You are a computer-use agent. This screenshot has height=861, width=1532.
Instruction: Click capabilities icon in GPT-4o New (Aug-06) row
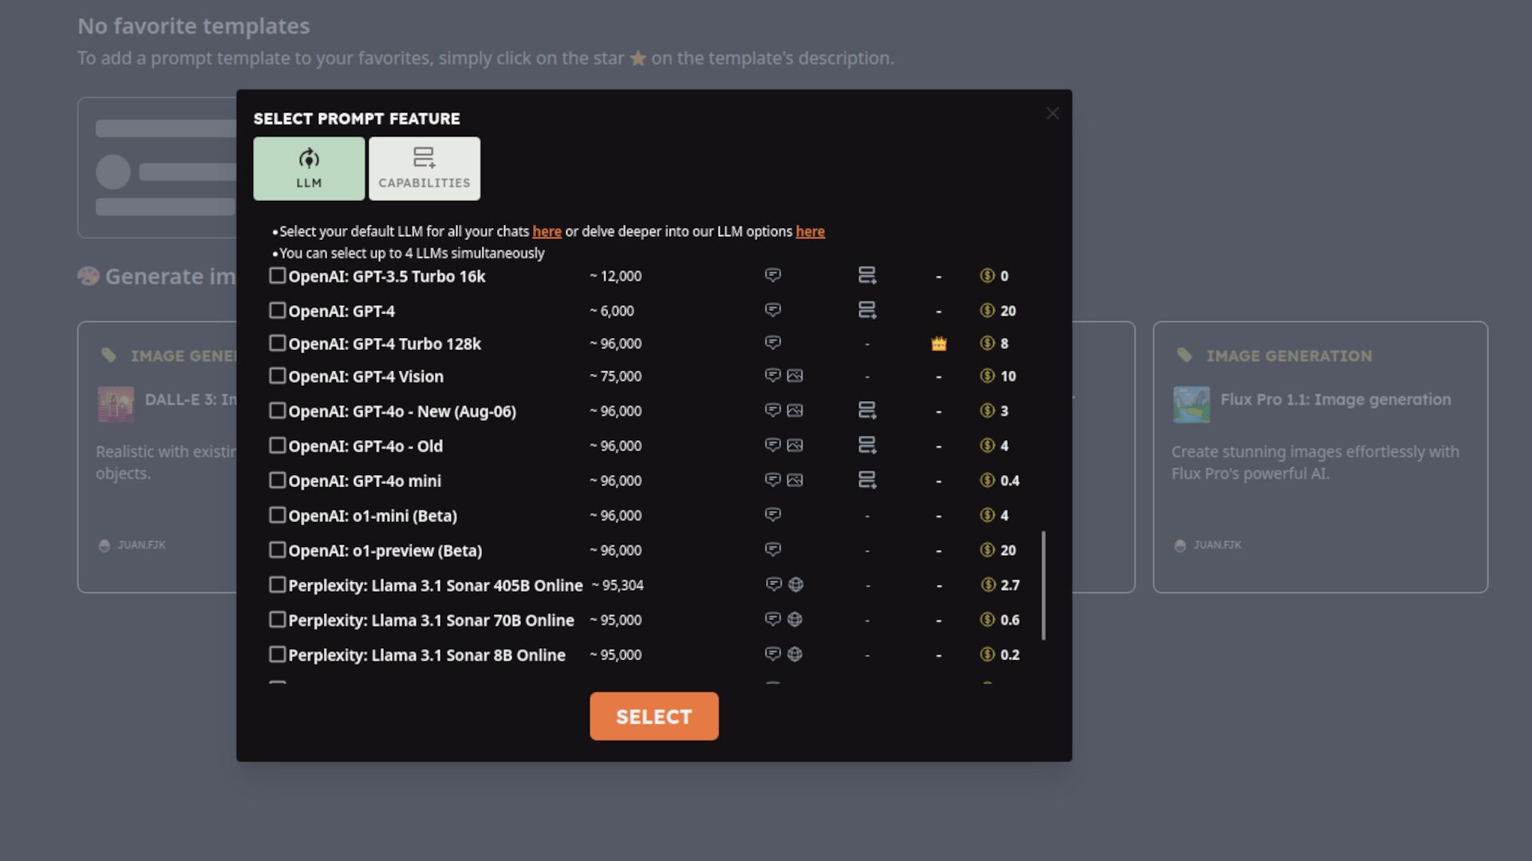pos(867,411)
